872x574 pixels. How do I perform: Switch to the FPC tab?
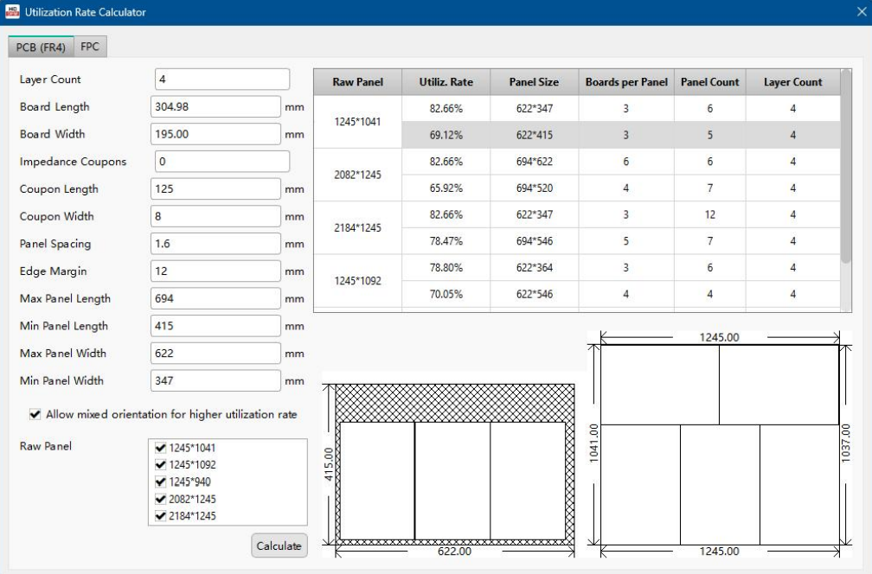tap(91, 47)
